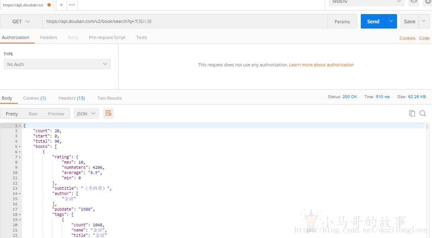Click the Send button
This screenshot has width=432, height=238.
click(x=373, y=21)
